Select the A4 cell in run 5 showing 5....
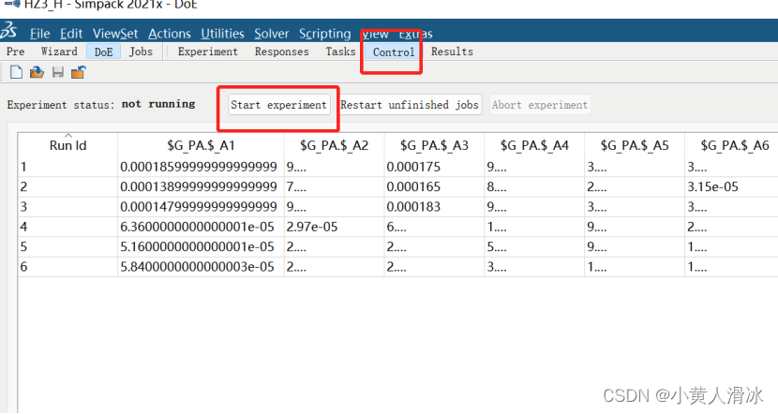 (x=534, y=246)
